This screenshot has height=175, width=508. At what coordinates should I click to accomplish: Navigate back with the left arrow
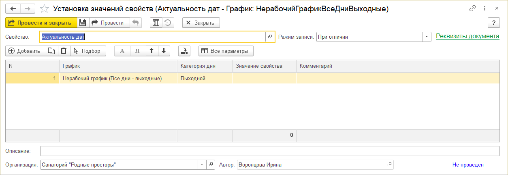(x=13, y=8)
